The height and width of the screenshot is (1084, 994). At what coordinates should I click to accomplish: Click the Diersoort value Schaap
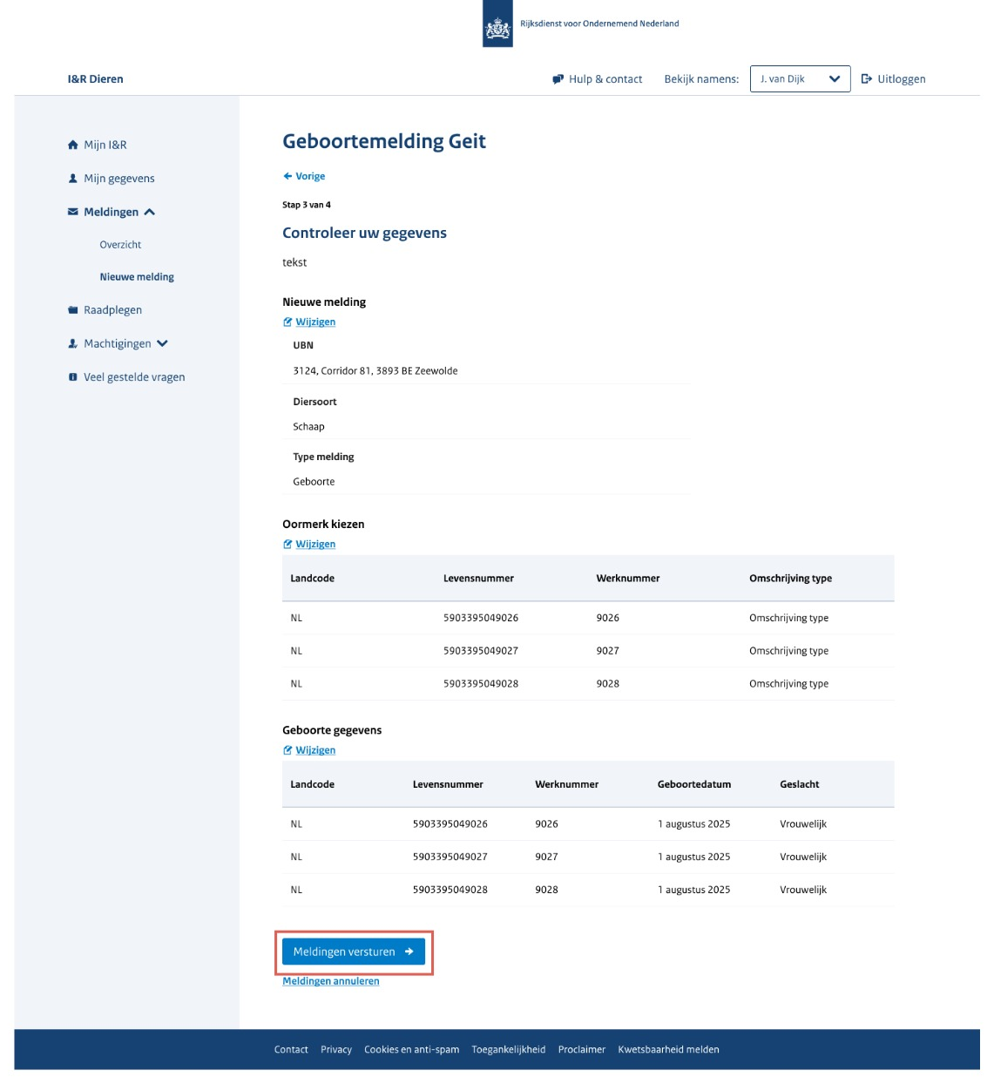click(x=308, y=427)
